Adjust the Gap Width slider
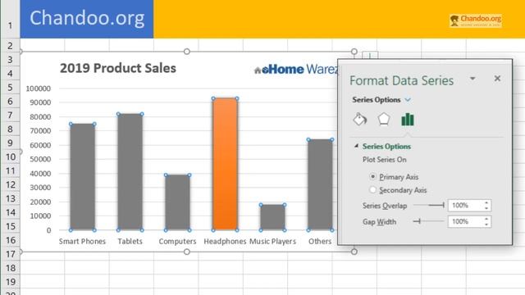Viewport: 525px width, 295px height. tap(429, 221)
